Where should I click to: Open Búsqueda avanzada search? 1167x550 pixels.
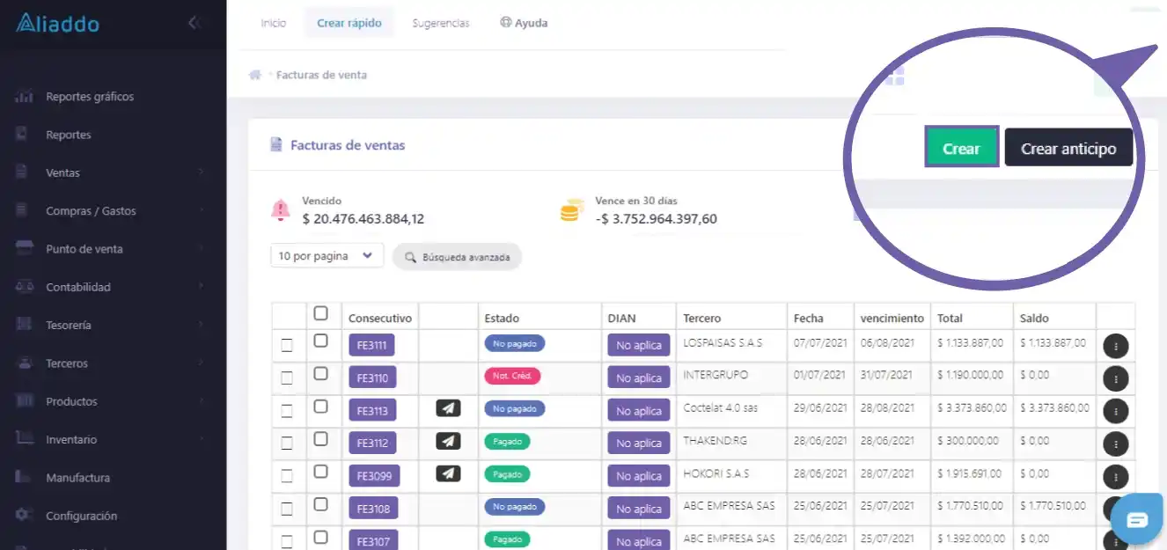coord(457,257)
